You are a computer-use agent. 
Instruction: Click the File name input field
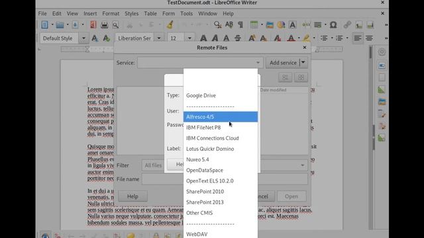pos(225,179)
